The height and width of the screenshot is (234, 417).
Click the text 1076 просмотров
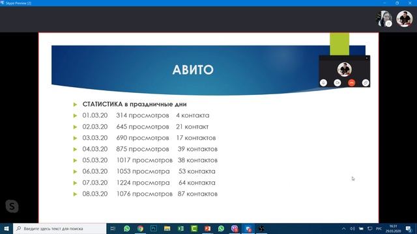tap(145, 194)
